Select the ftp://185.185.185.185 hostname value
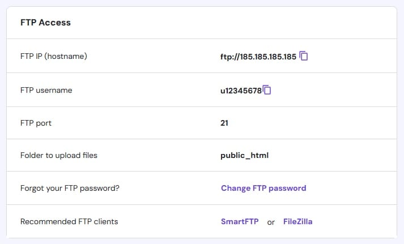 click(x=258, y=57)
